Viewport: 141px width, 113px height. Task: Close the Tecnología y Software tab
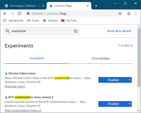coord(43,6)
